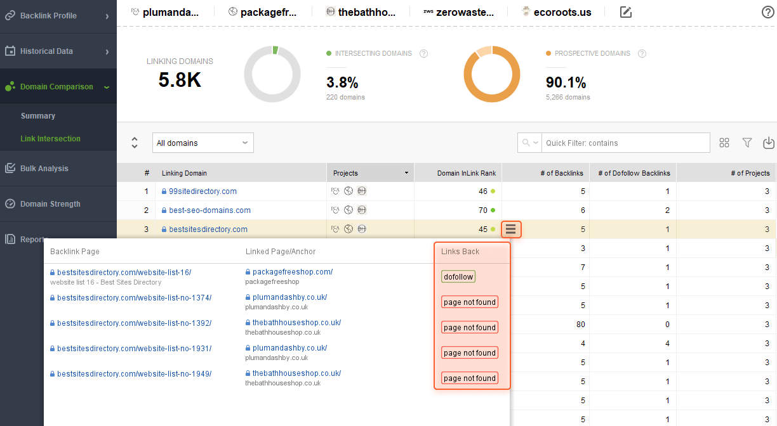Click the Domain Comparison leaf icon
Screen dimensions: 777x426
pyautogui.click(x=10, y=87)
